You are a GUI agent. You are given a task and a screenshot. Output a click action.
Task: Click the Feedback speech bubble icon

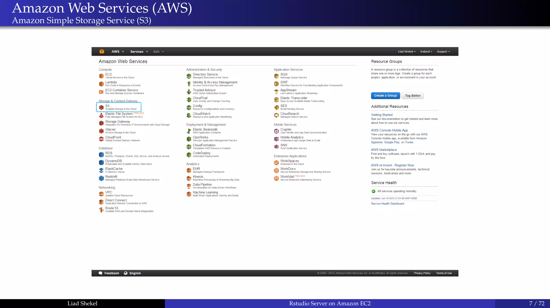[x=100, y=273]
